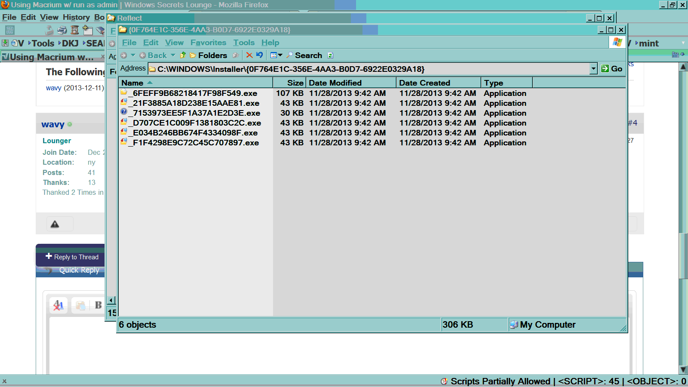
Task: Expand the Address bar dropdown arrow
Action: pyautogui.click(x=593, y=69)
